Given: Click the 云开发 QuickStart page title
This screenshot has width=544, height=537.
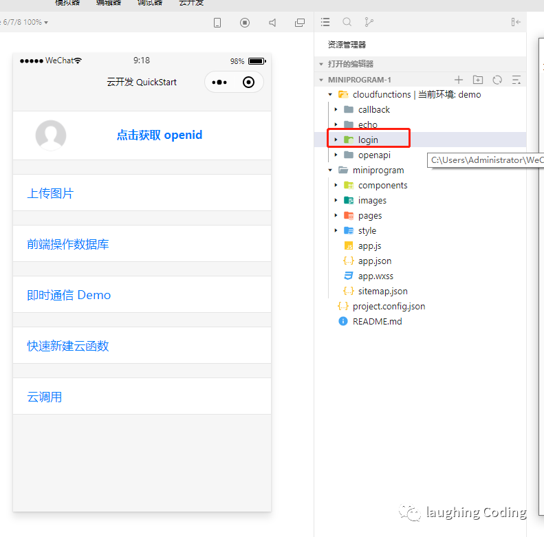Looking at the screenshot, I should click(x=142, y=83).
